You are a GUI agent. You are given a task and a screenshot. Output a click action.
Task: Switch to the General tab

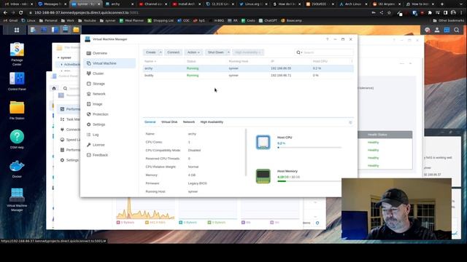point(150,122)
